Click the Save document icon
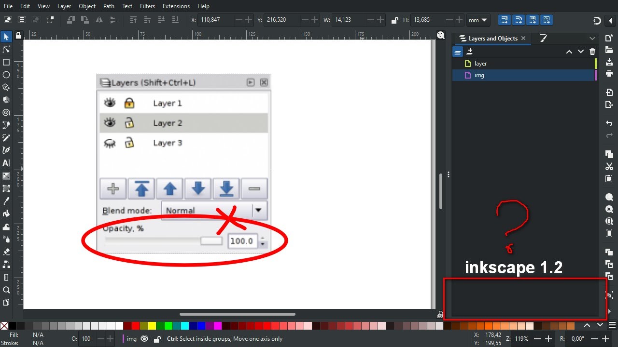 pyautogui.click(x=609, y=62)
